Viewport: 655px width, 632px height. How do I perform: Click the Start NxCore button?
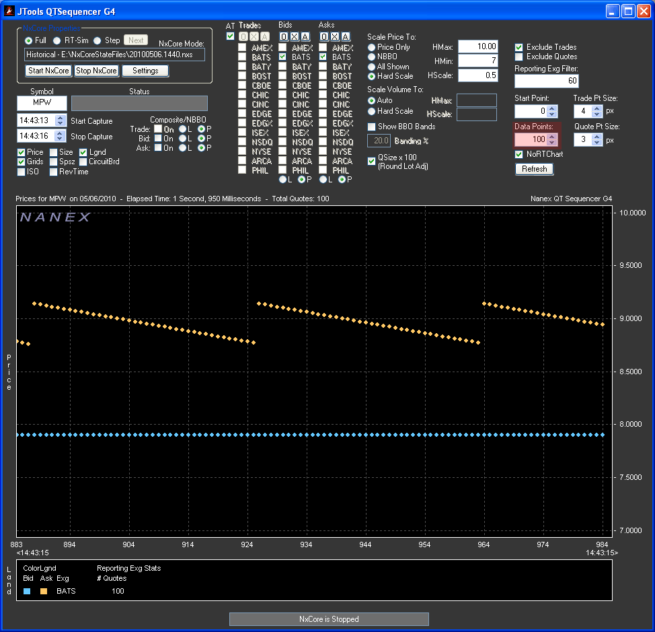pos(48,71)
